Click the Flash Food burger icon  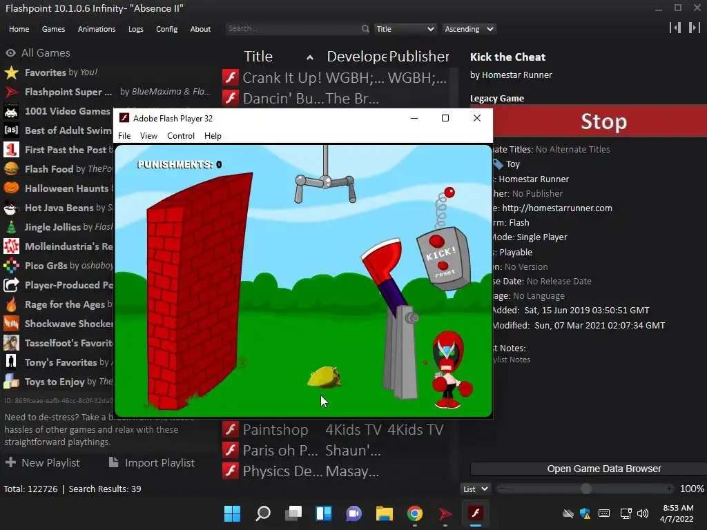click(x=11, y=169)
